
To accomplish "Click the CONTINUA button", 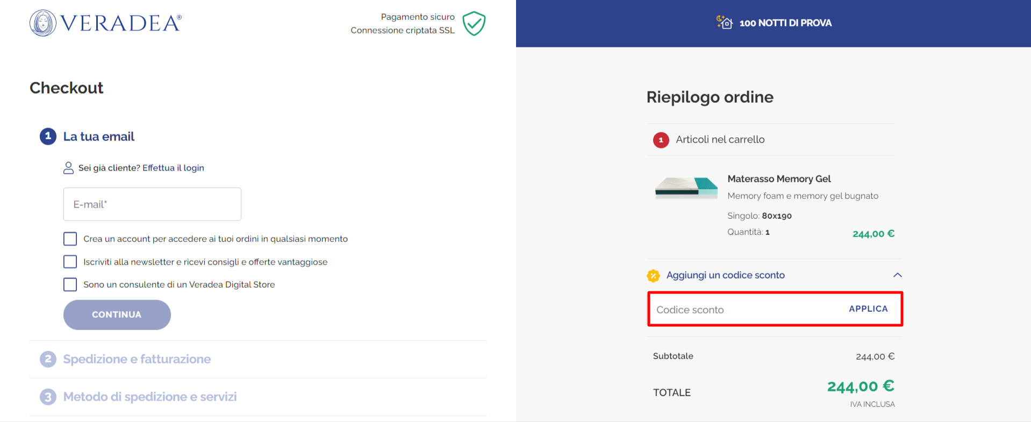I will 117,314.
